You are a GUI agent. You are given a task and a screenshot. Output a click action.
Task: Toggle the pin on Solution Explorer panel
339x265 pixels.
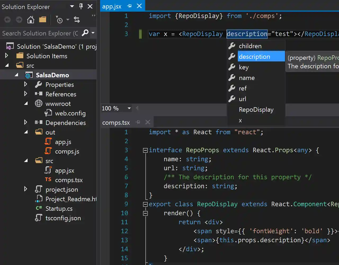click(81, 6)
